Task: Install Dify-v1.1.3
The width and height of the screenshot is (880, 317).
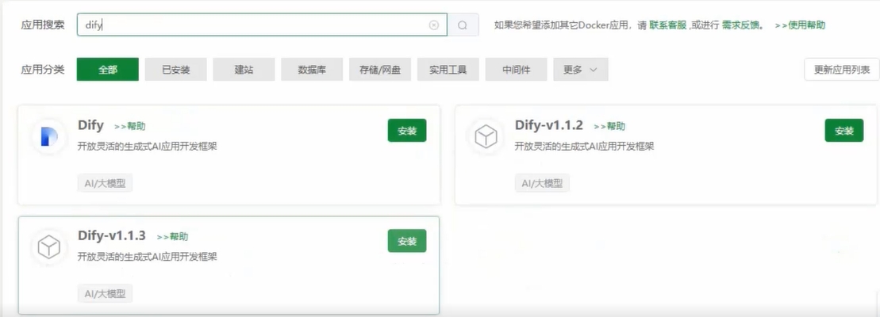Action: 407,241
